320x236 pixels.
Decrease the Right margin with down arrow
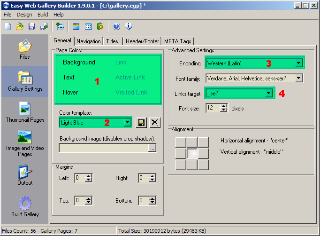152,180
